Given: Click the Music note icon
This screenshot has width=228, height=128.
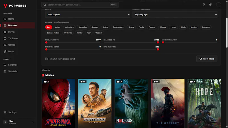Looking at the screenshot, I should pos(5,51).
